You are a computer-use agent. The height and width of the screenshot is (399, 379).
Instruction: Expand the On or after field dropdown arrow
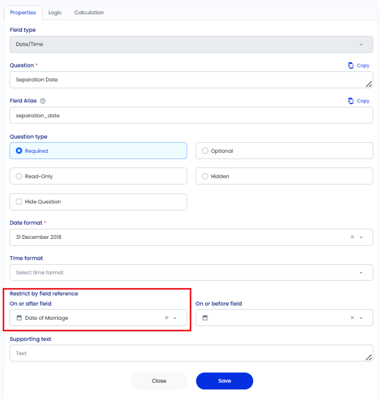tap(175, 318)
